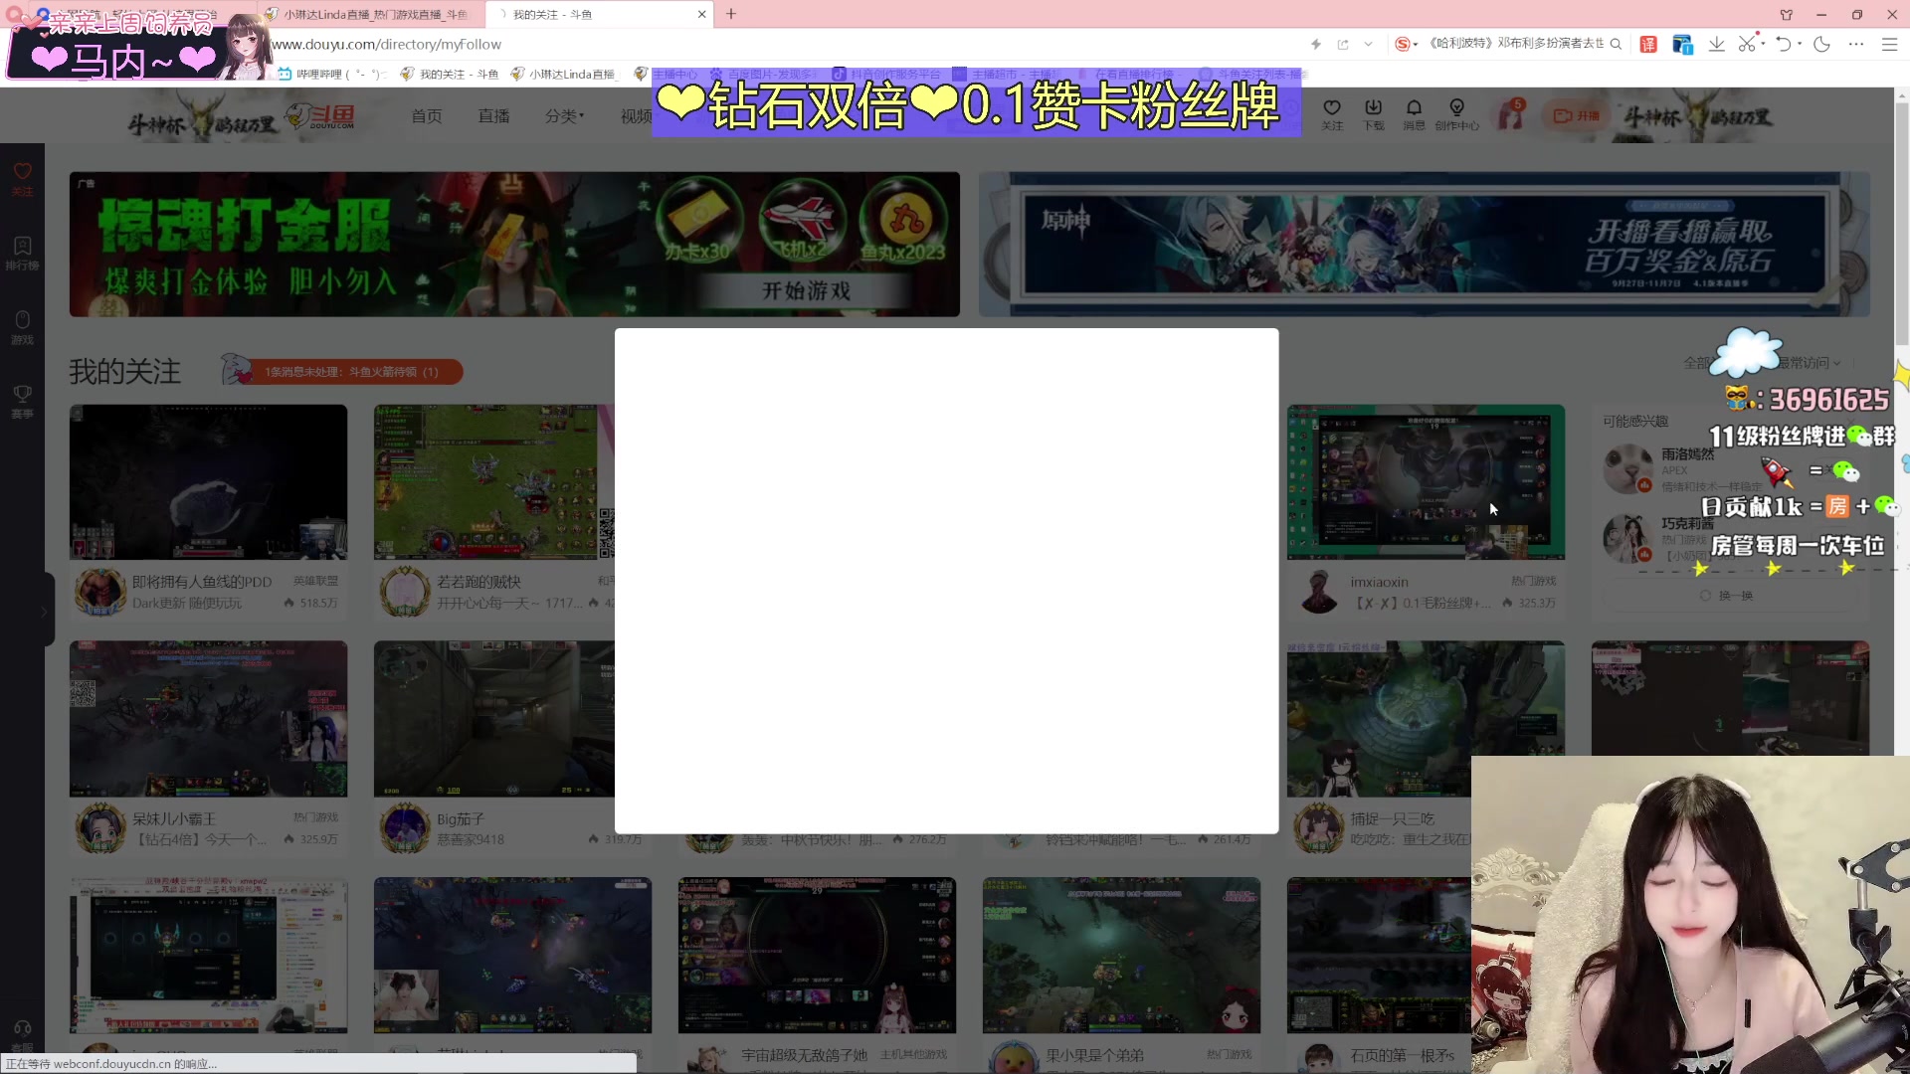Click the 哈利波特 browser search field
1910x1074 pixels.
coord(1516,44)
